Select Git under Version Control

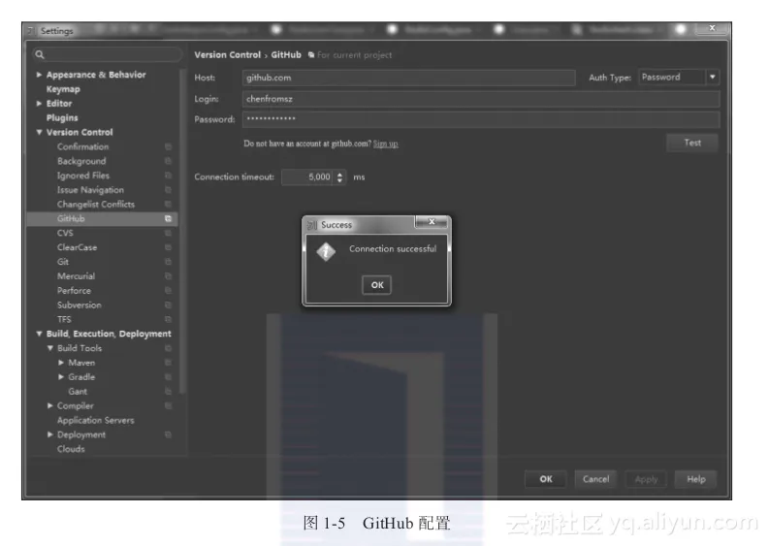[x=63, y=262]
